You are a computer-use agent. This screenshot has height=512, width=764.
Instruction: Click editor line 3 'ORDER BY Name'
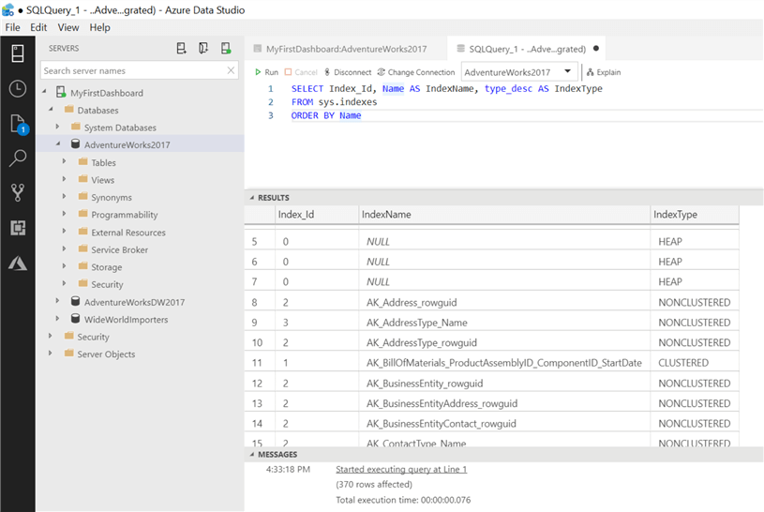(326, 115)
